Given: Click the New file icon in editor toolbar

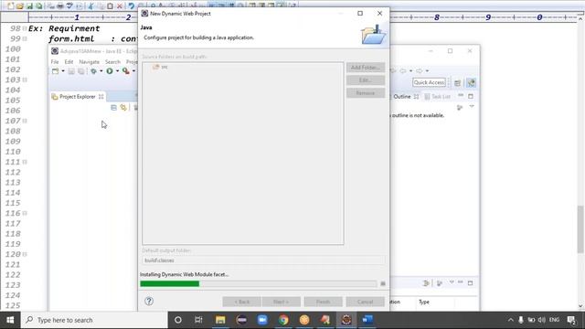Looking at the screenshot, I should tap(10, 6).
